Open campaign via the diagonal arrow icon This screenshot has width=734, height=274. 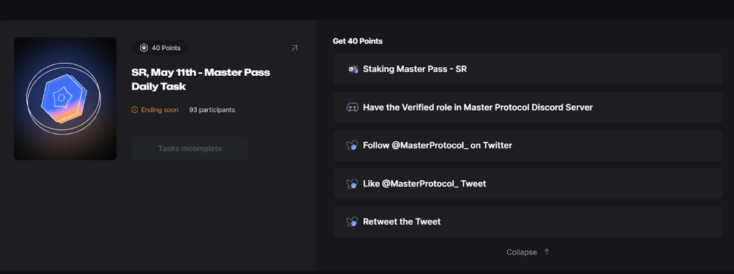[294, 48]
